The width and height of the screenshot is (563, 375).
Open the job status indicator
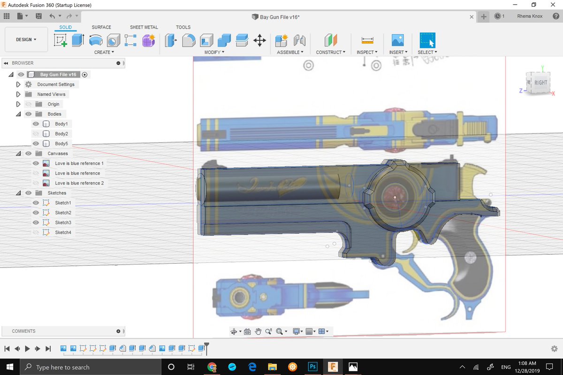click(x=499, y=16)
